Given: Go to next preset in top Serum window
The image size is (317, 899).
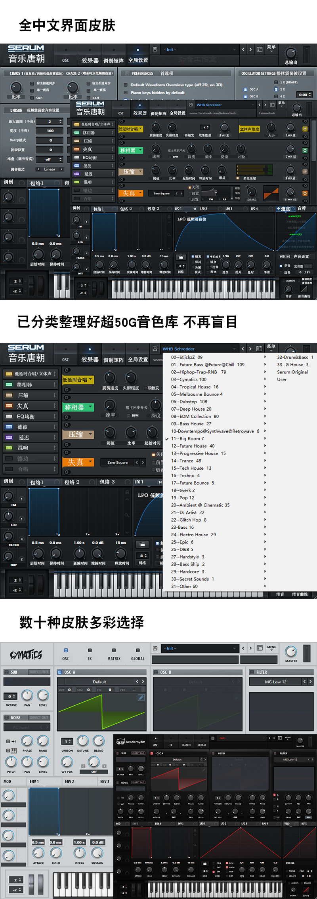Looking at the screenshot, I should click(x=250, y=50).
